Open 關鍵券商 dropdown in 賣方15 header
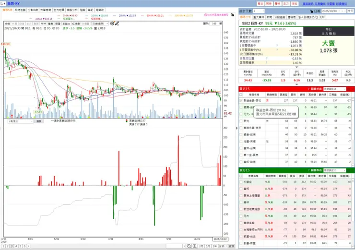 click(334, 170)
